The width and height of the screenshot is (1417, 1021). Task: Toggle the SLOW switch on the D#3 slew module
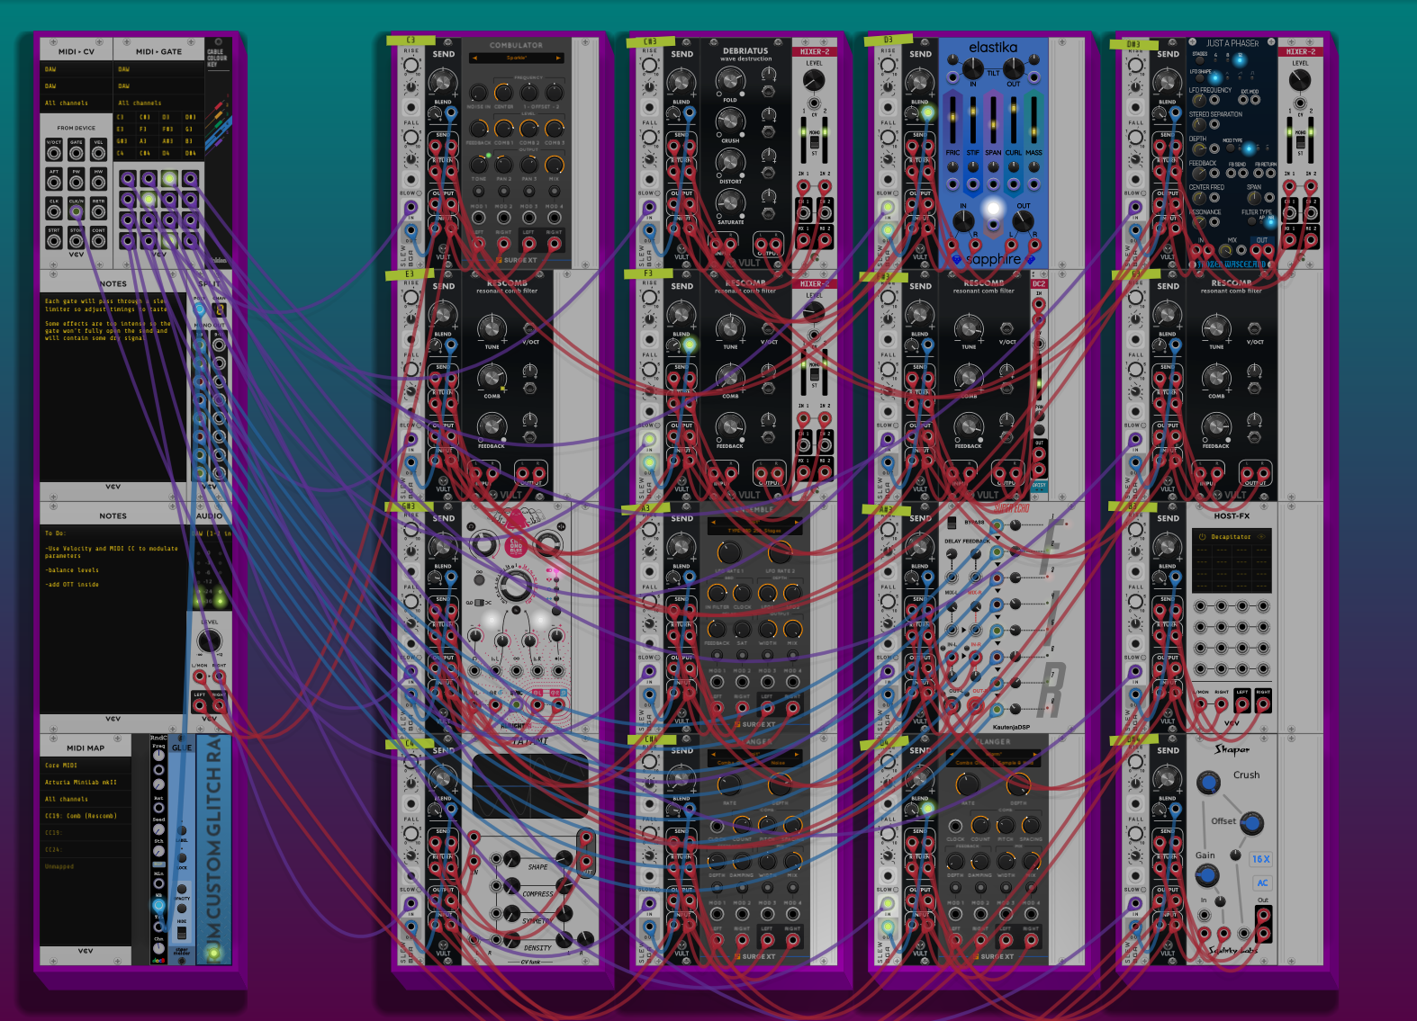click(1143, 193)
